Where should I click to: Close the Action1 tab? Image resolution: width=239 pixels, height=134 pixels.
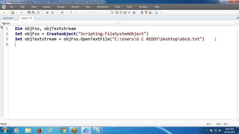click(x=31, y=18)
